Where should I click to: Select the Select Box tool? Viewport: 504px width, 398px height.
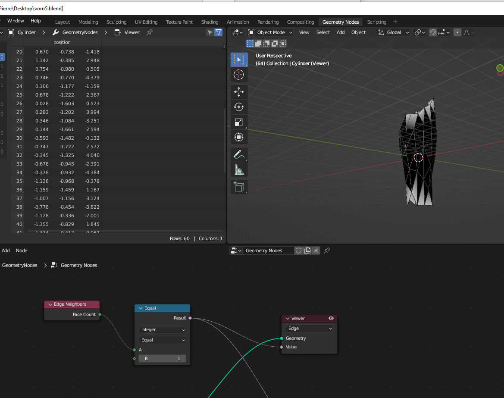(239, 60)
